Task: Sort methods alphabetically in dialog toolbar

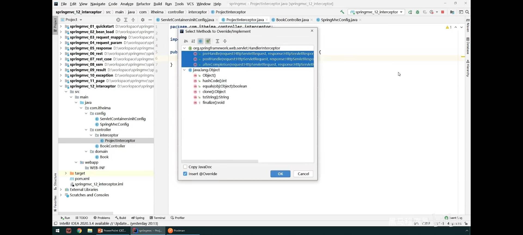Action: [193, 41]
